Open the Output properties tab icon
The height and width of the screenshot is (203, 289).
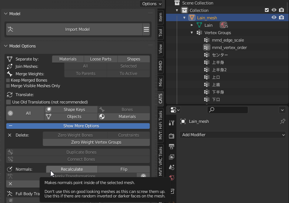pyautogui.click(x=172, y=147)
